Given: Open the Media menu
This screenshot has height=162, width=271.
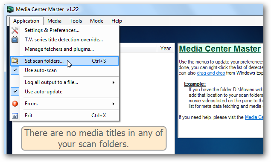Looking at the screenshot, I should click(54, 21).
